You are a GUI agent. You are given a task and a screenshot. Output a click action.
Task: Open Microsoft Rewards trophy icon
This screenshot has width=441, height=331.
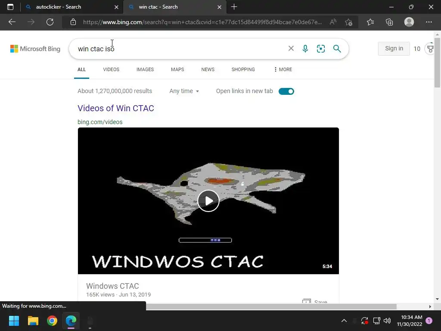pos(430,49)
